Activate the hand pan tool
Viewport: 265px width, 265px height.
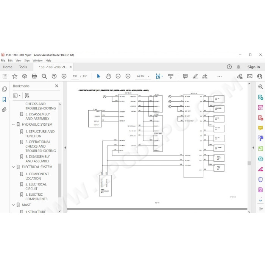click(108, 76)
